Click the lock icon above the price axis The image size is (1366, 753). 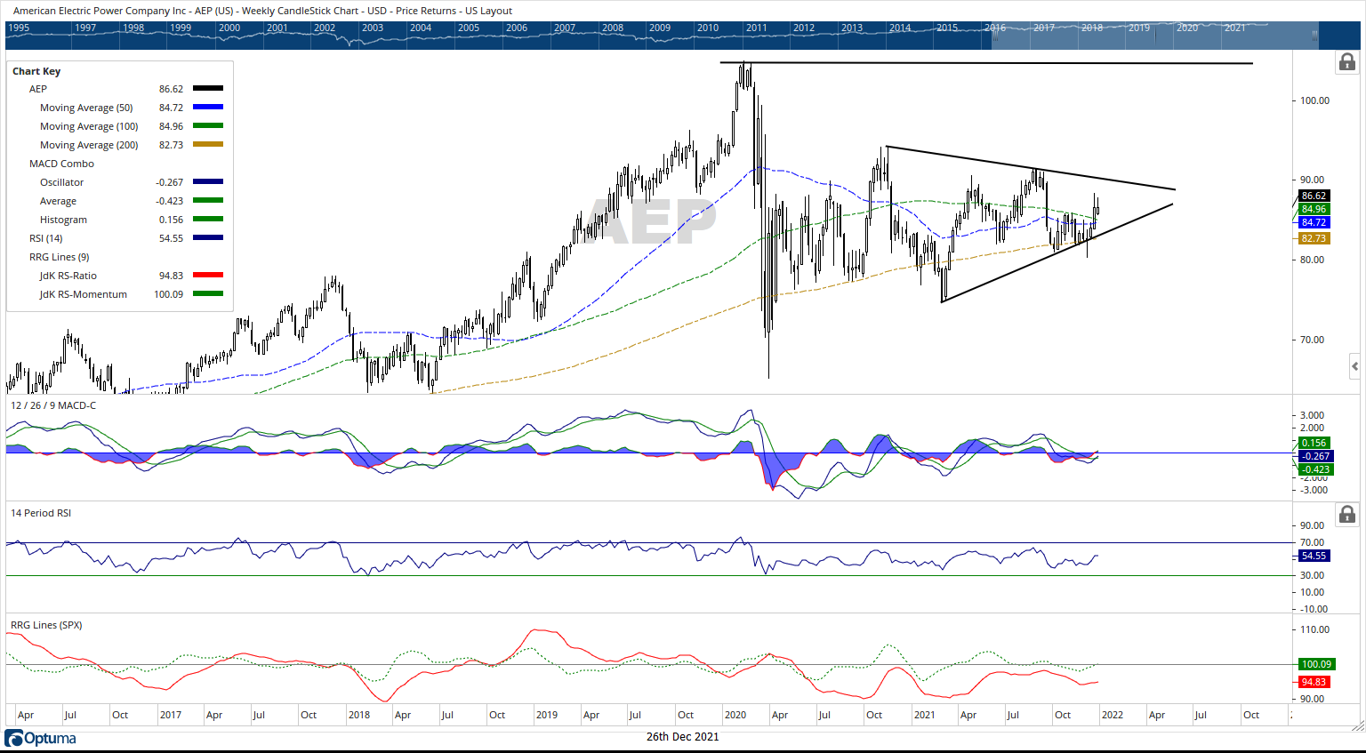coord(1347,61)
